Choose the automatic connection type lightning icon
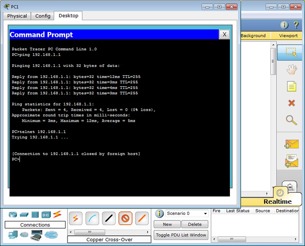 point(75,219)
